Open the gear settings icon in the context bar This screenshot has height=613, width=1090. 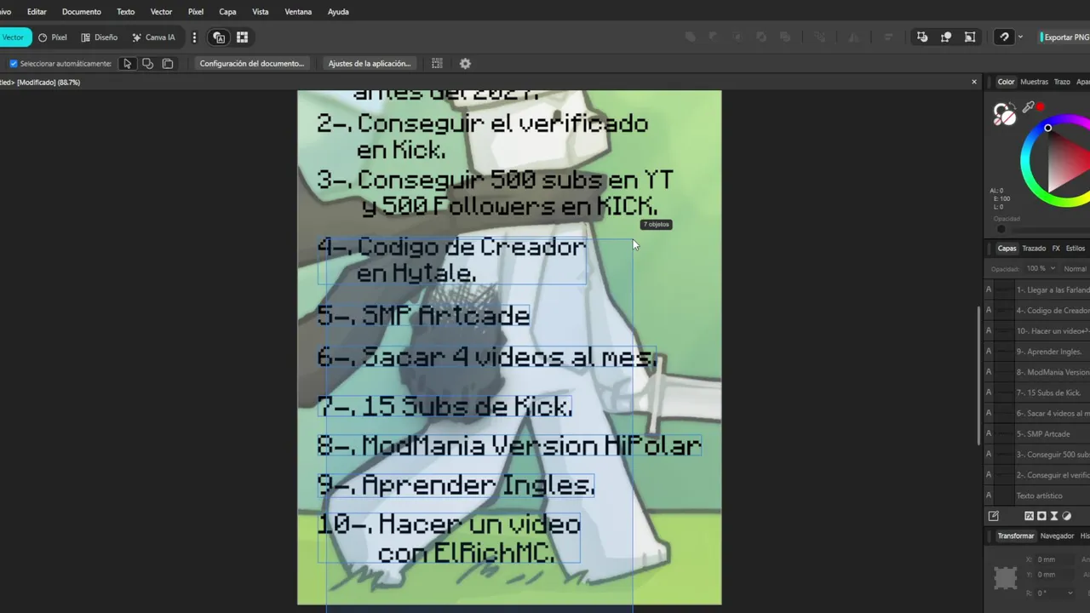coord(465,64)
